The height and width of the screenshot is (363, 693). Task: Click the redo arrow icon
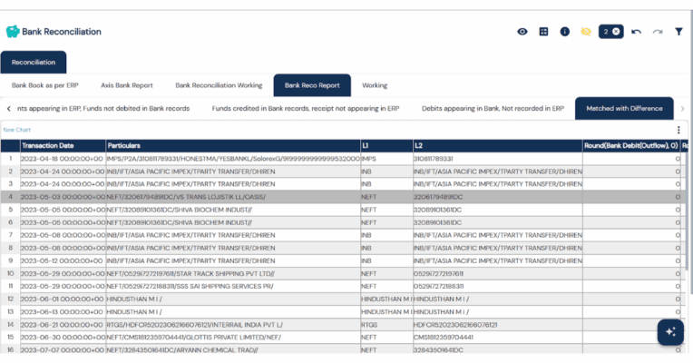658,32
